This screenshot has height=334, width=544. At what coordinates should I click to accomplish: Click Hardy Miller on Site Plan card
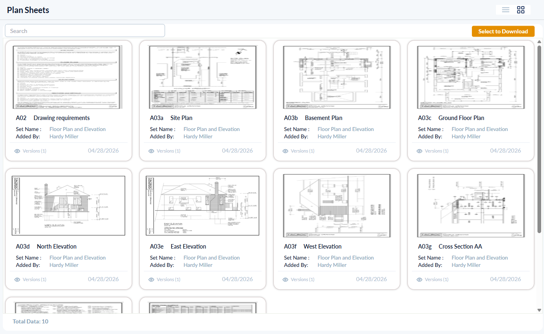click(198, 137)
